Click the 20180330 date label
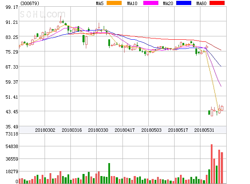 point(98,130)
